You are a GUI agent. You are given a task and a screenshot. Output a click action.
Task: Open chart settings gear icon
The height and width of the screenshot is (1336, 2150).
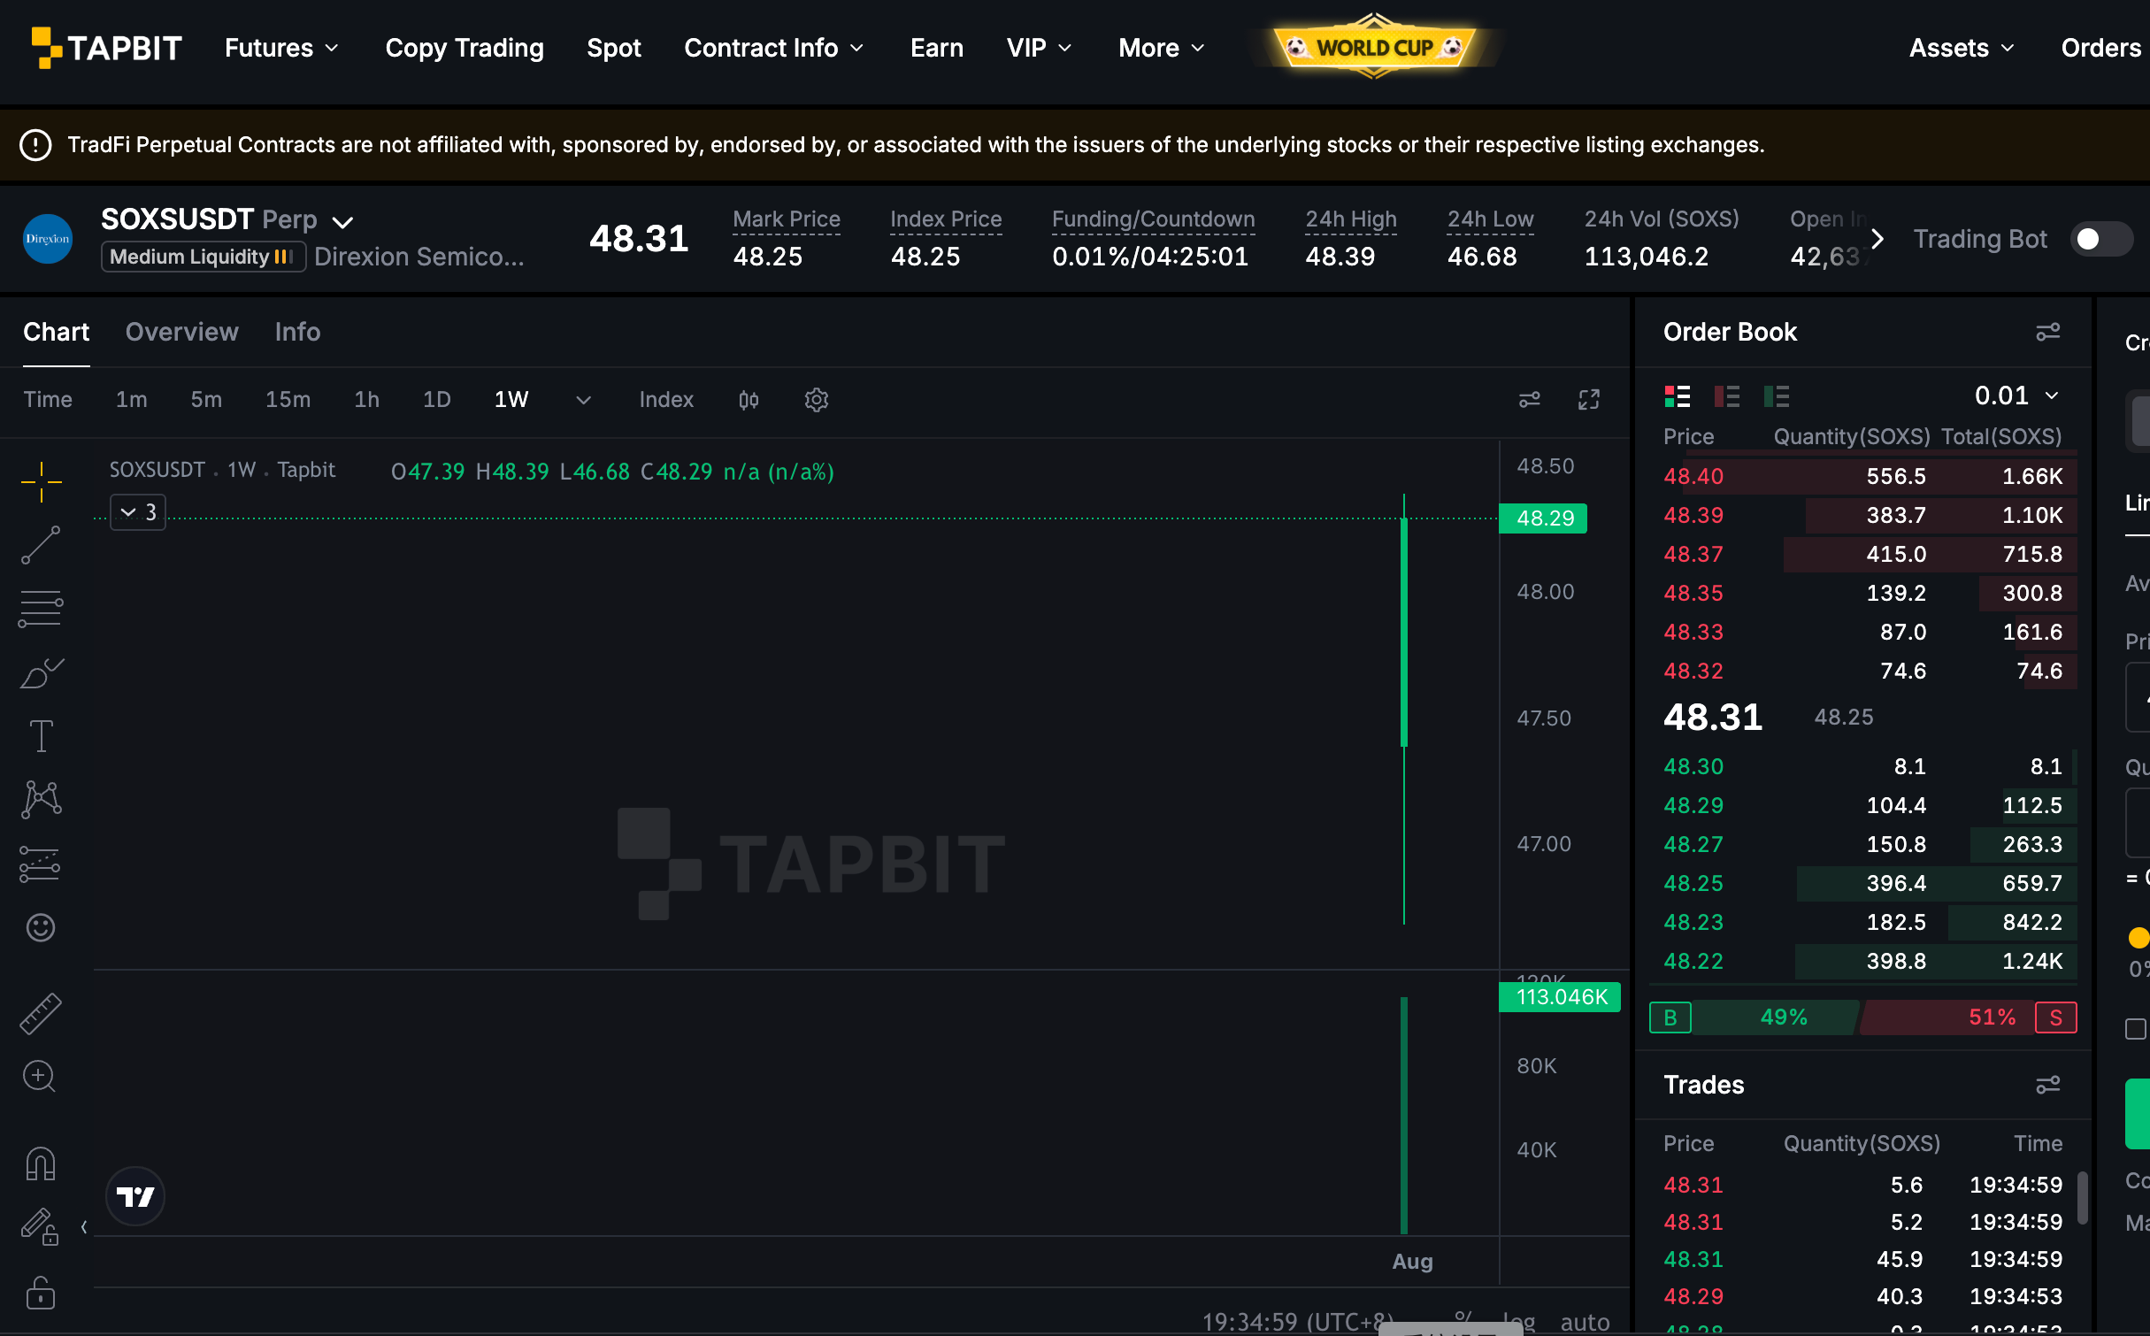tap(816, 400)
